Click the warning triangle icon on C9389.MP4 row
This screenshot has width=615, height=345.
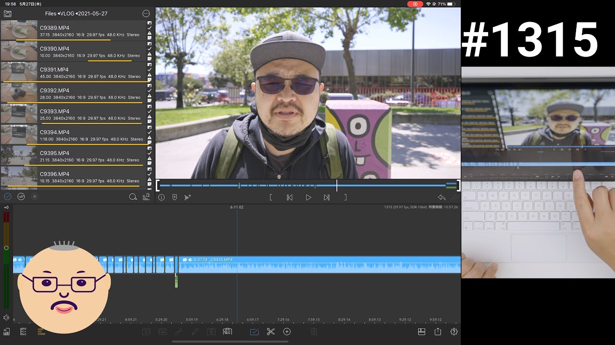coord(149,33)
